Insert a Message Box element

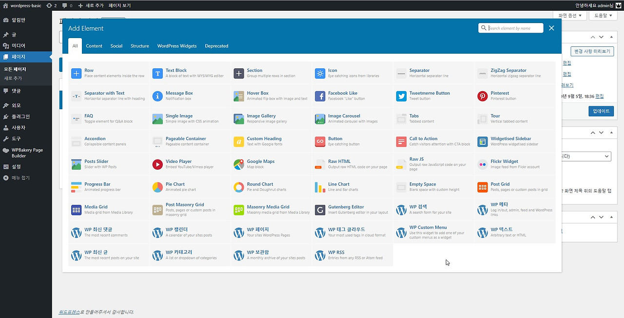190,96
